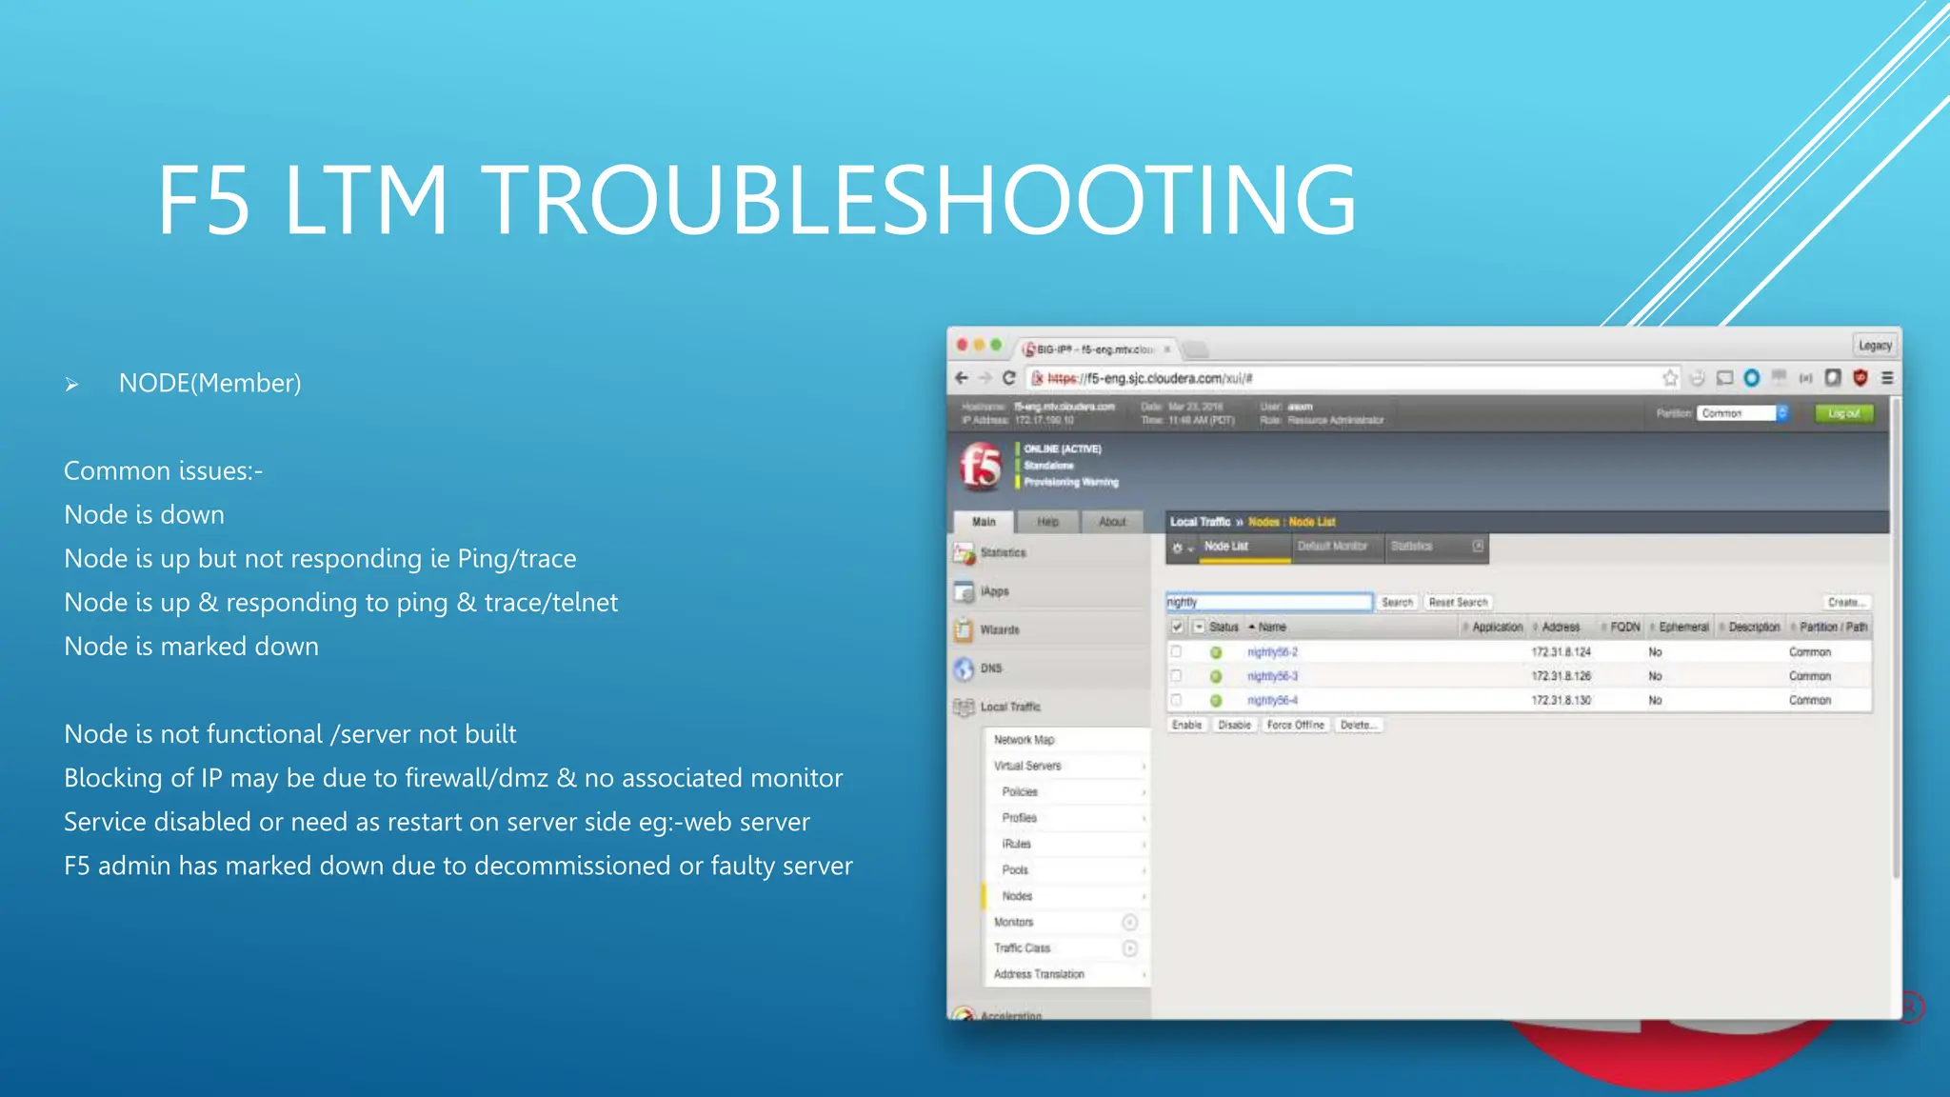
Task: Click the Force Offline button
Action: pyautogui.click(x=1295, y=725)
